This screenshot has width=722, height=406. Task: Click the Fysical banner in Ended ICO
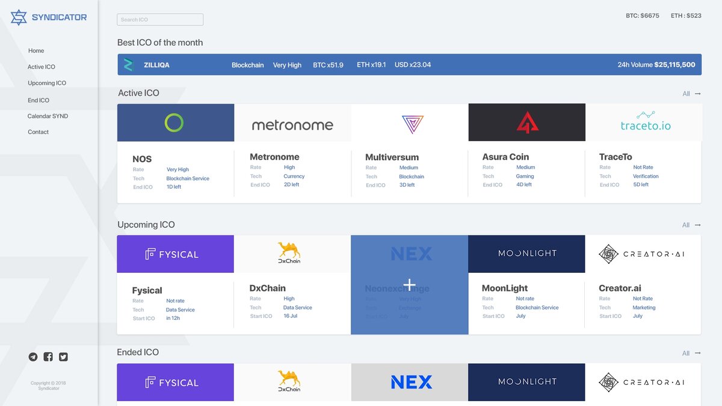(x=176, y=383)
